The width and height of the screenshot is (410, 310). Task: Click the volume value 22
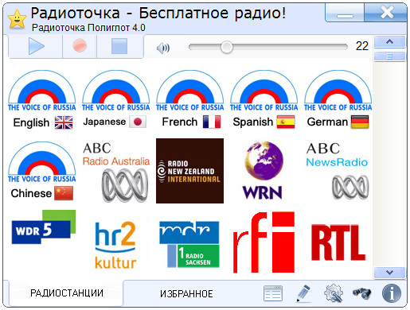tap(362, 46)
